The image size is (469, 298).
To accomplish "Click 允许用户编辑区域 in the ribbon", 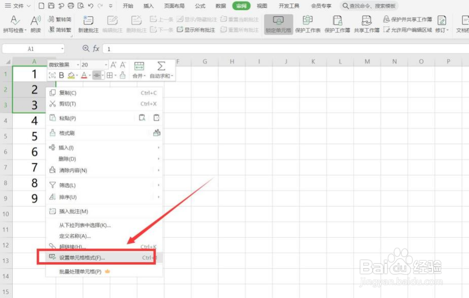I will click(x=408, y=30).
